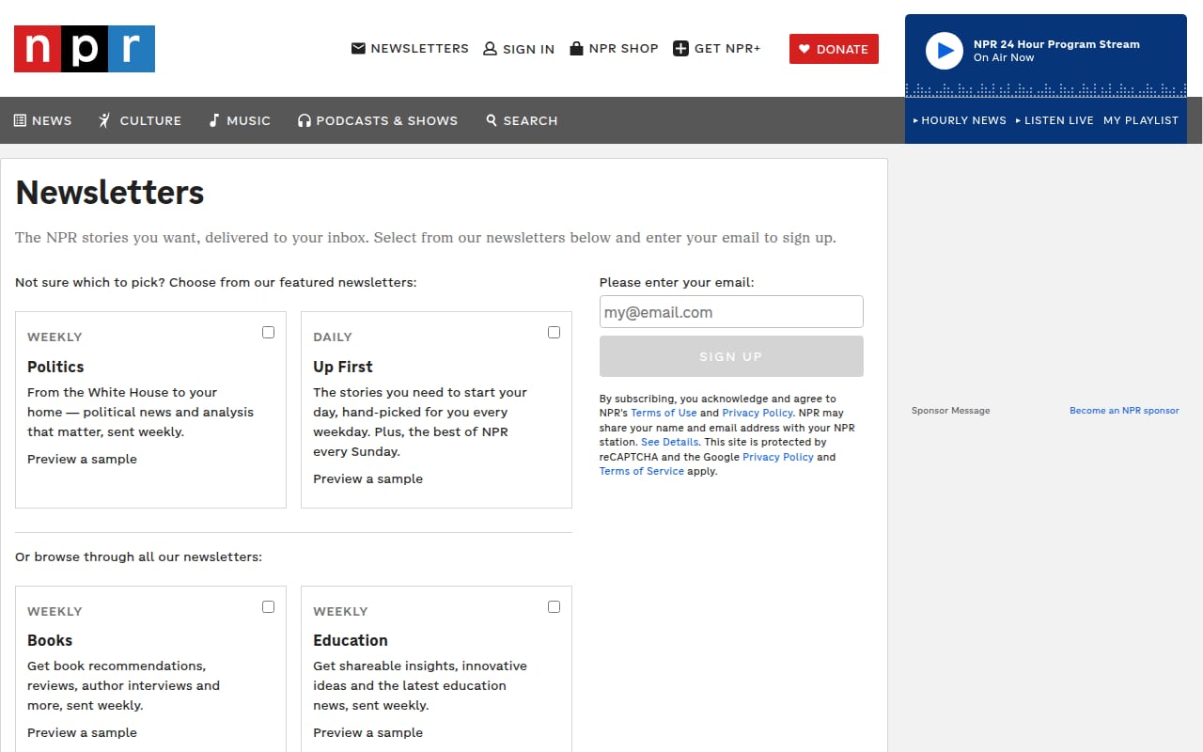Click the Sign In person icon
This screenshot has height=752, width=1203.
(490, 48)
